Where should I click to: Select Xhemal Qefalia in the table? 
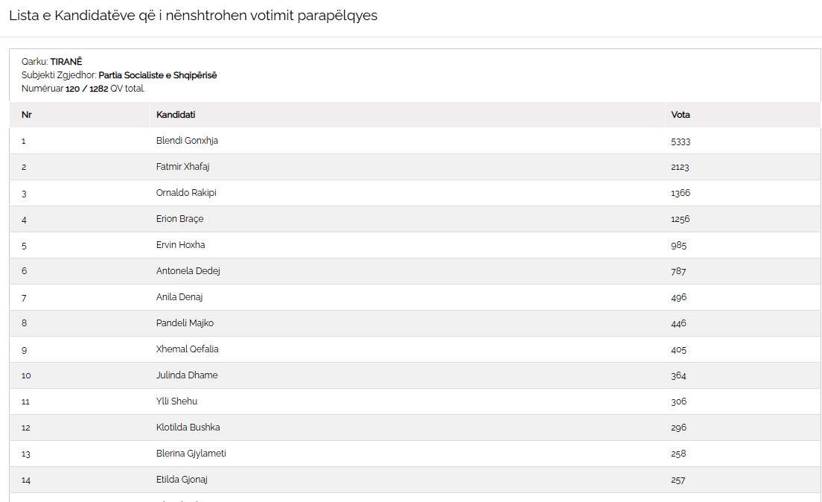[x=187, y=349]
